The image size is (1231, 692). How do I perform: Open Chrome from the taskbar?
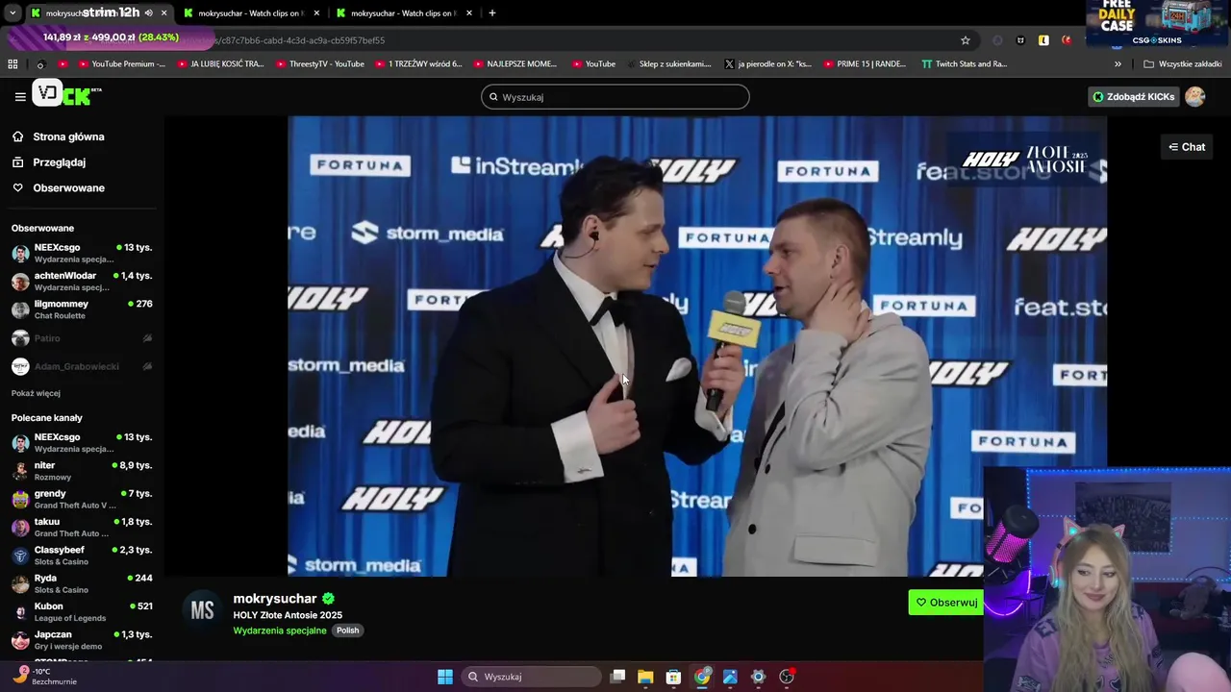[702, 677]
